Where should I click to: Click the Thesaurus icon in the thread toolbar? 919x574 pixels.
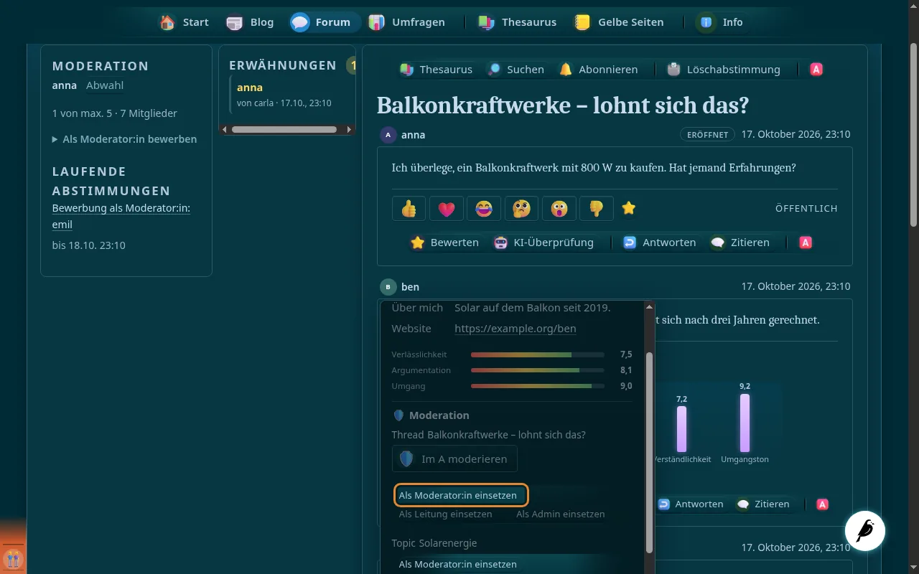pos(407,70)
